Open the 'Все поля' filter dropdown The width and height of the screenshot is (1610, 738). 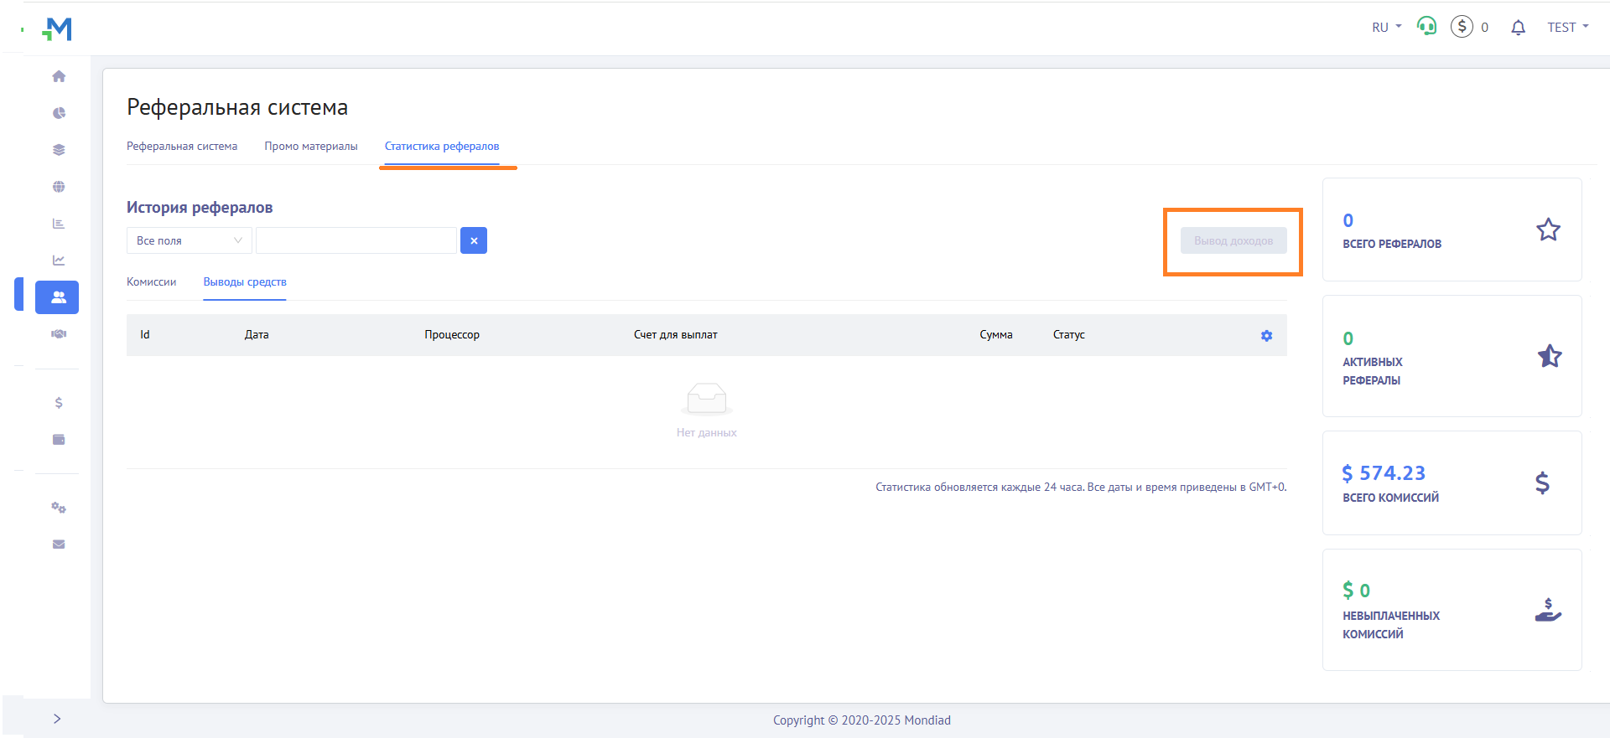(189, 240)
